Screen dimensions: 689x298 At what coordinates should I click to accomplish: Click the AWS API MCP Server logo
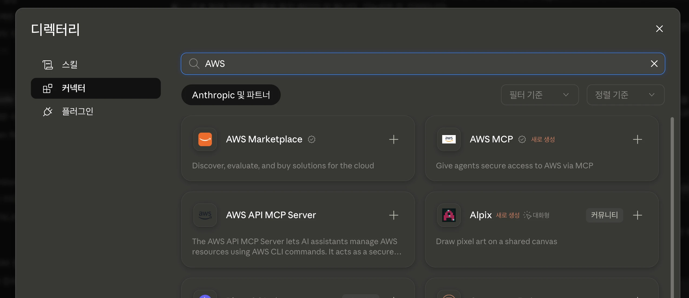[x=205, y=215]
